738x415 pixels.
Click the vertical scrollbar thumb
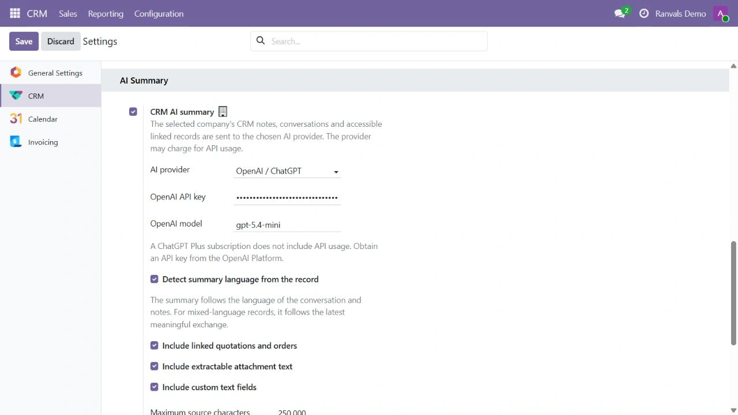tap(733, 293)
